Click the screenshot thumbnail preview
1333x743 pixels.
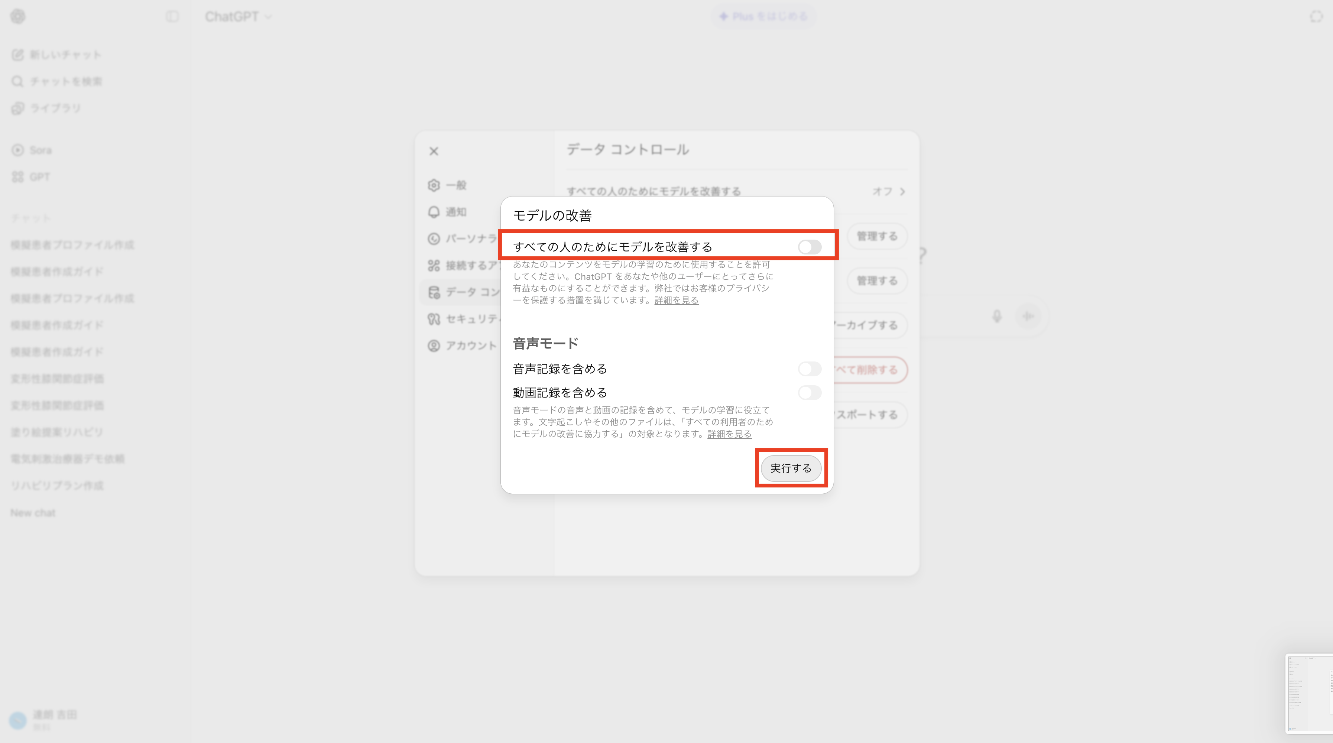coord(1309,693)
